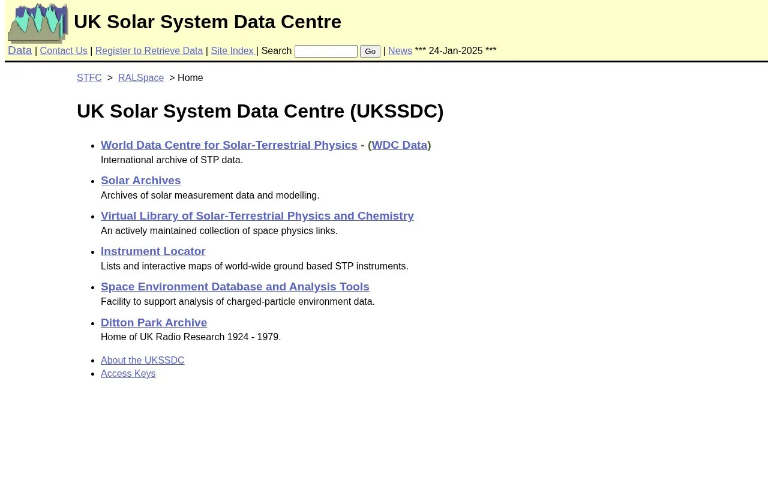Screen dimensions: 768x480
Task: Click the UKSSDC mountain graph logo
Action: pyautogui.click(x=38, y=23)
